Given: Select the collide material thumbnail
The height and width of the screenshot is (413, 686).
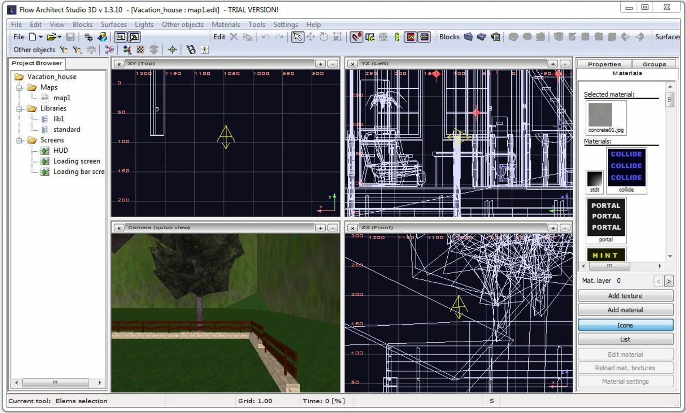Looking at the screenshot, I should tap(626, 170).
